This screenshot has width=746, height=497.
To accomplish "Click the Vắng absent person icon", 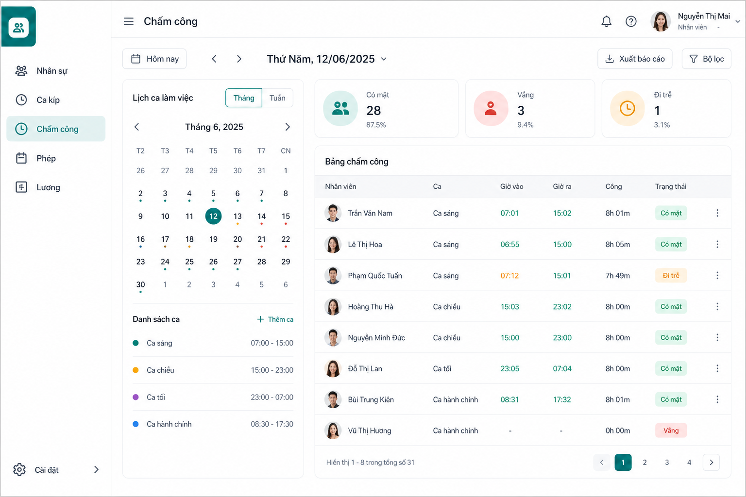I will [x=491, y=108].
